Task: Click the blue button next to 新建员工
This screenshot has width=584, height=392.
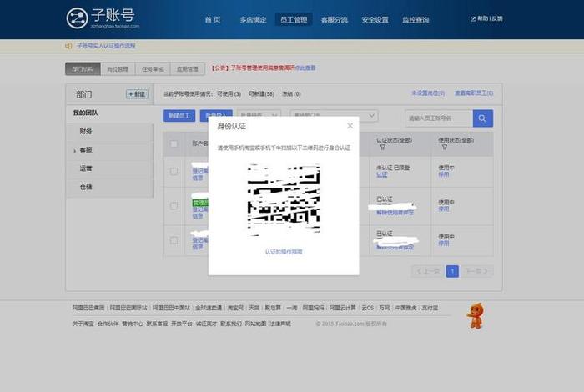Action: (x=216, y=116)
